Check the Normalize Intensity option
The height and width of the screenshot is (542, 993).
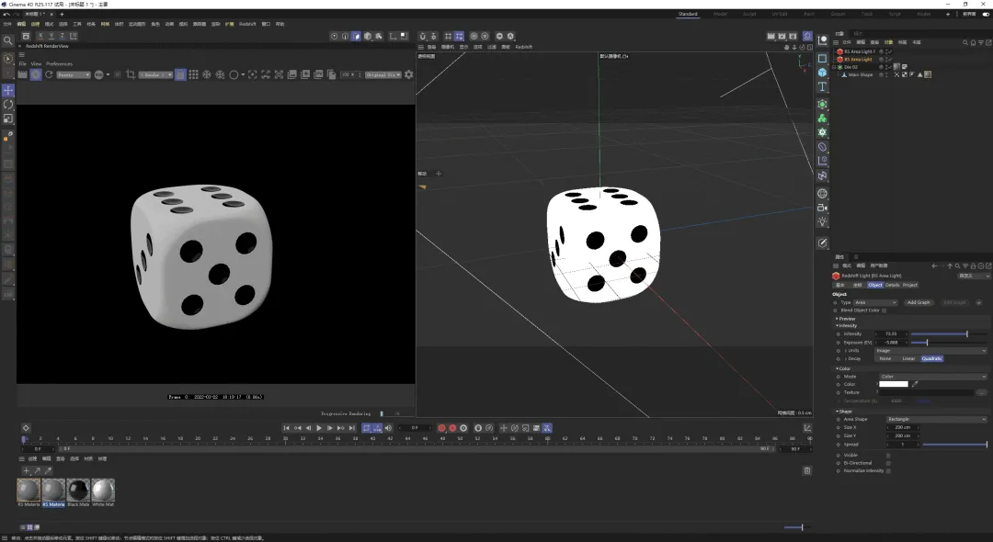888,470
